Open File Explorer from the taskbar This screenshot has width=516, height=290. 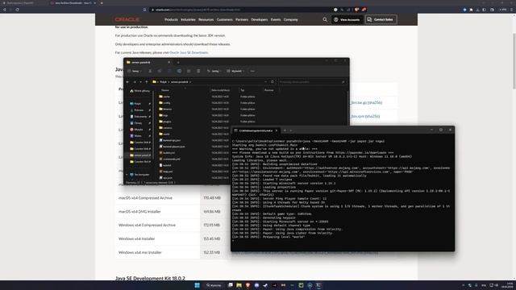[239, 285]
